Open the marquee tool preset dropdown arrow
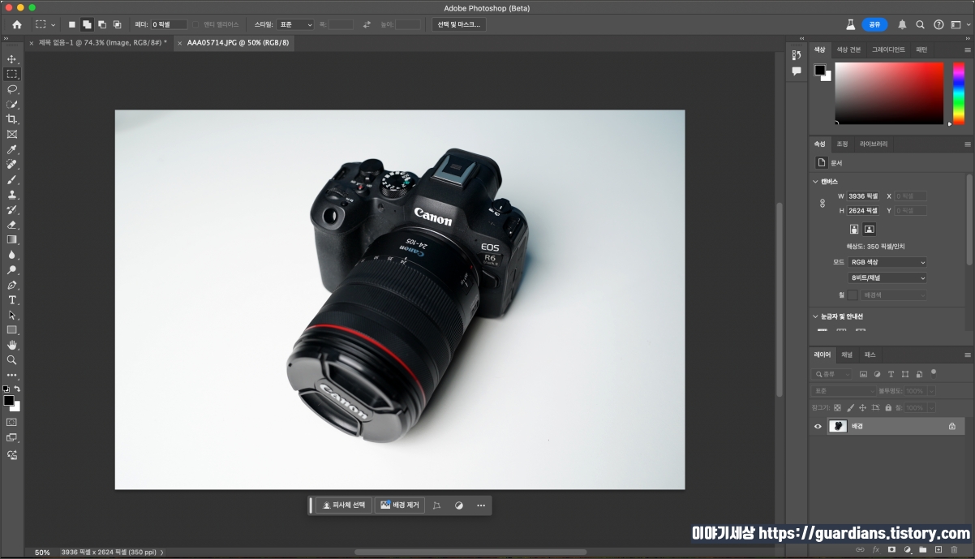The image size is (975, 559). tap(54, 25)
